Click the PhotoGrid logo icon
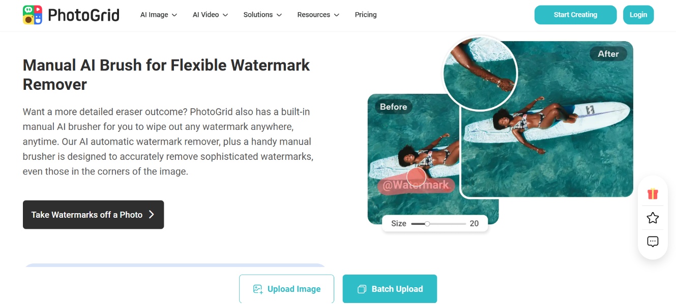The width and height of the screenshot is (676, 304). click(x=33, y=15)
